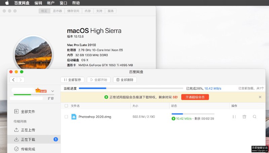
Task: Expand the account dropdown arrow
Action: 53,91
